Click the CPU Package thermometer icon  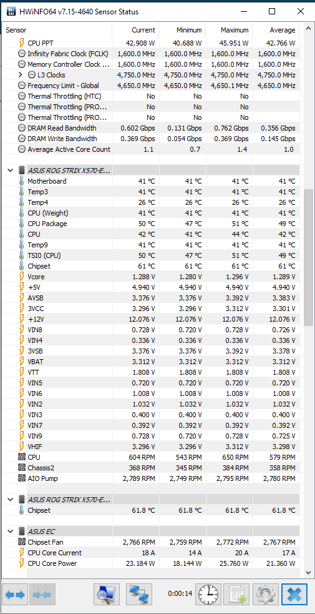pyautogui.click(x=21, y=224)
